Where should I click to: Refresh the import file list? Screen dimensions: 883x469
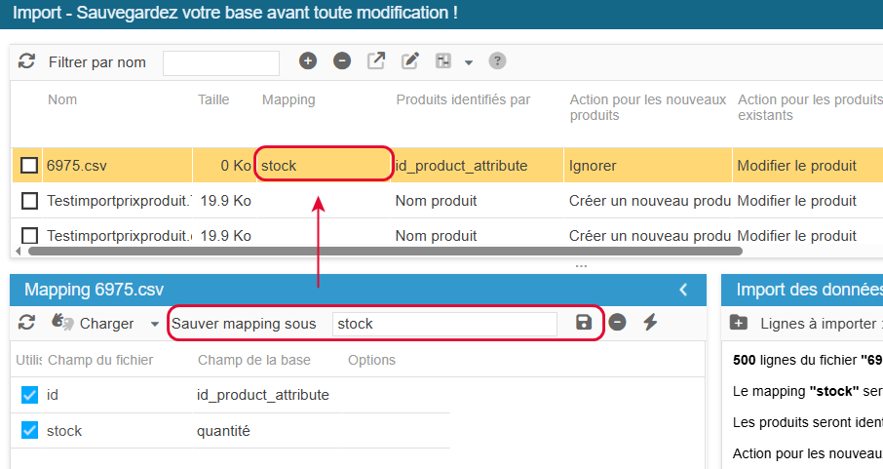click(26, 60)
